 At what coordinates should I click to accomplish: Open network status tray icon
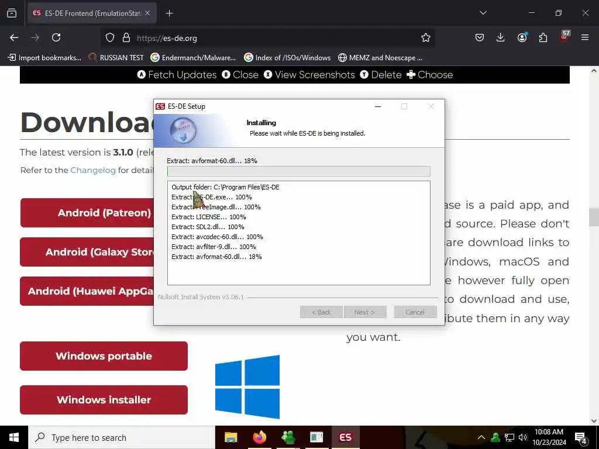click(x=510, y=437)
